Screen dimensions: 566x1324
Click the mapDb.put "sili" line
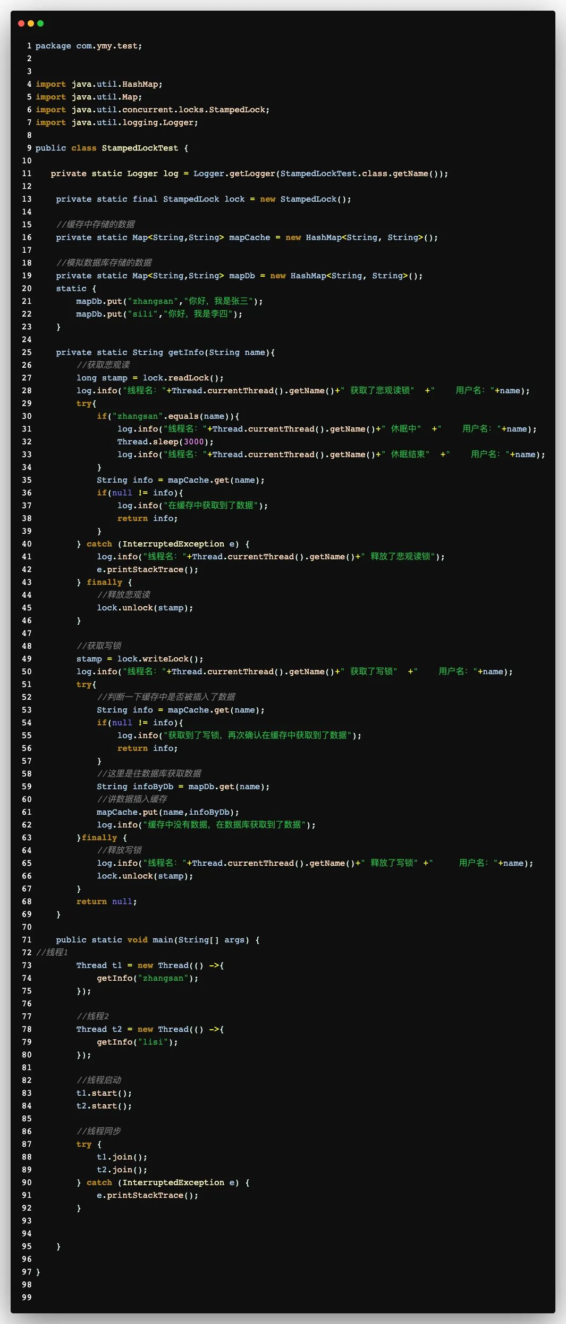[x=159, y=314]
